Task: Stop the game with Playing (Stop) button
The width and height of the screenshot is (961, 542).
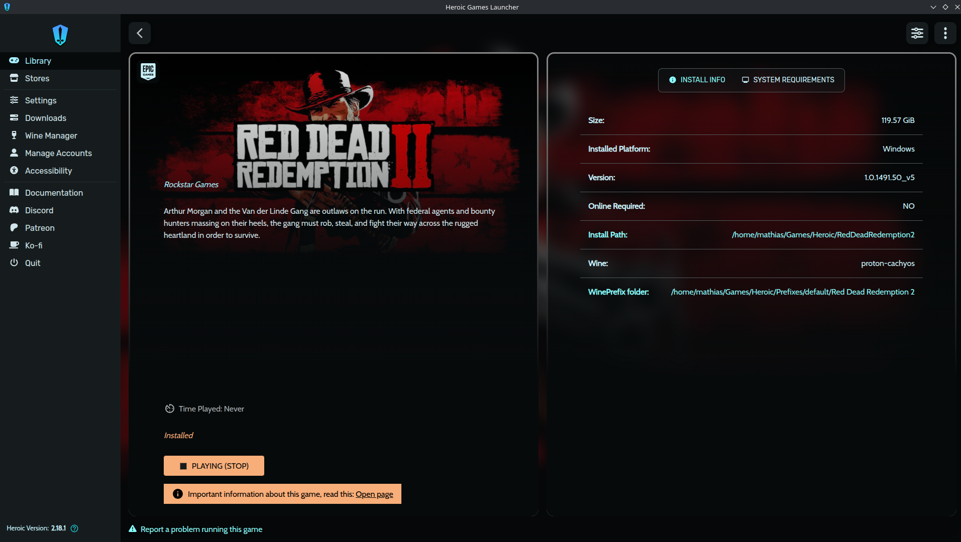Action: pos(214,466)
